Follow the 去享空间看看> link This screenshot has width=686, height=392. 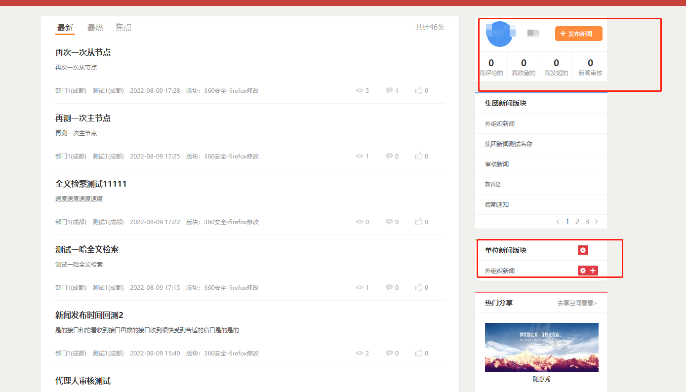click(577, 303)
